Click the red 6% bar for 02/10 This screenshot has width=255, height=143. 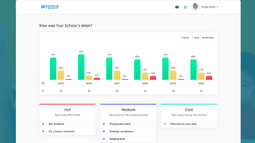[x=97, y=79]
